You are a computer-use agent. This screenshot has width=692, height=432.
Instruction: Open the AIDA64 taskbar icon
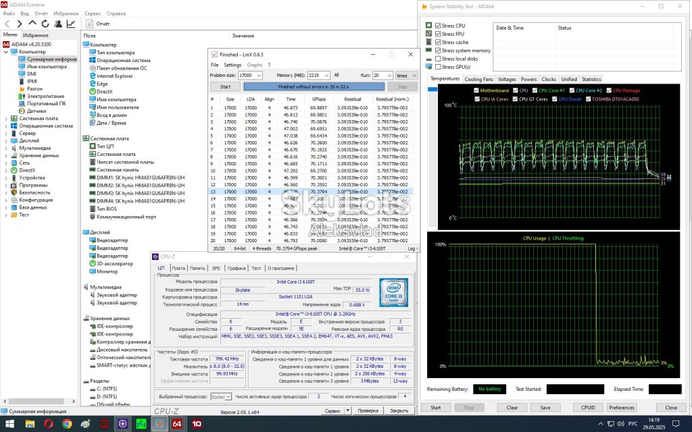(x=177, y=424)
